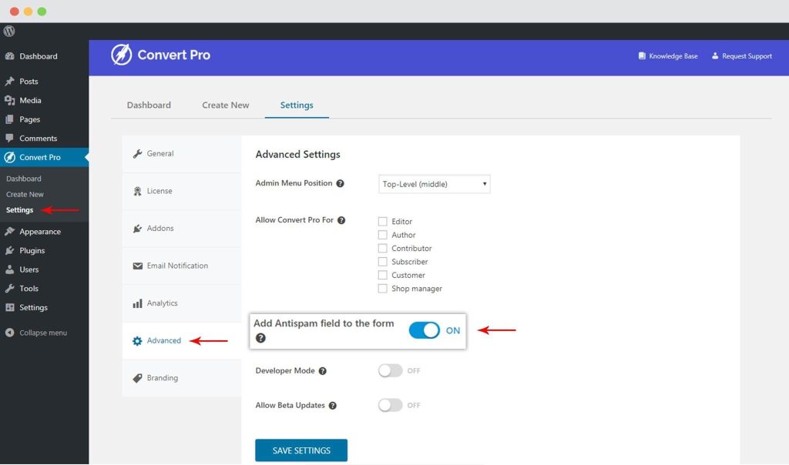Viewport: 789px width, 465px height.
Task: Enable the Developer Mode toggle
Action: tap(391, 370)
